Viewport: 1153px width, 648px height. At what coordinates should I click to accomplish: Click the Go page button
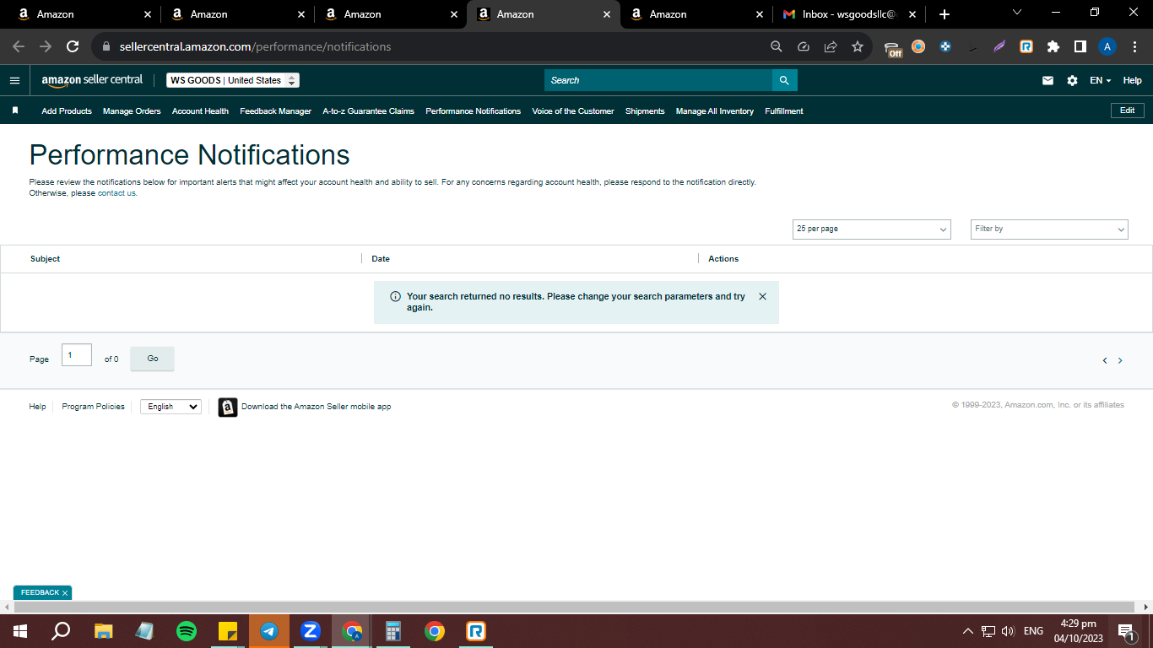tap(153, 359)
